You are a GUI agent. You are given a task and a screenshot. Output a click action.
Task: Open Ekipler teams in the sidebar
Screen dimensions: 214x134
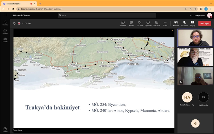(5, 40)
